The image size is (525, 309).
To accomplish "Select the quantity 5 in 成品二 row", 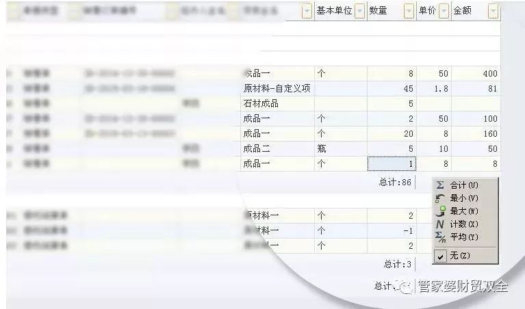I will point(392,148).
